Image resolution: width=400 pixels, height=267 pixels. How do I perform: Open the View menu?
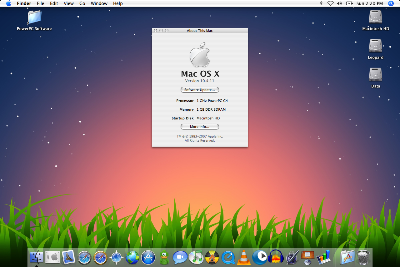[69, 3]
